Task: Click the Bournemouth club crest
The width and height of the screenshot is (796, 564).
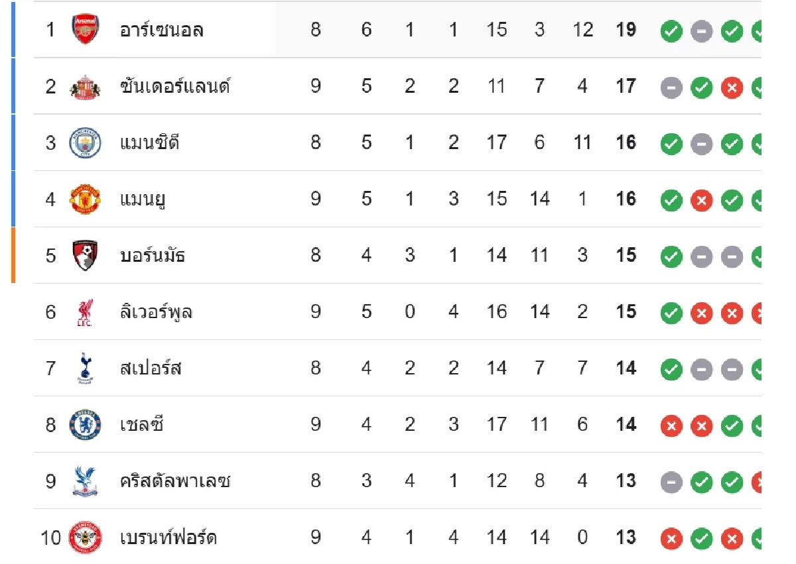Action: coord(85,256)
